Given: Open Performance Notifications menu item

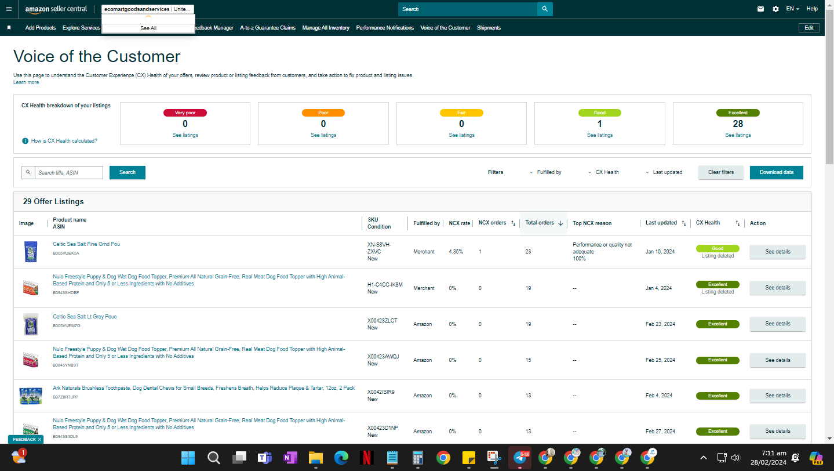Looking at the screenshot, I should (385, 28).
